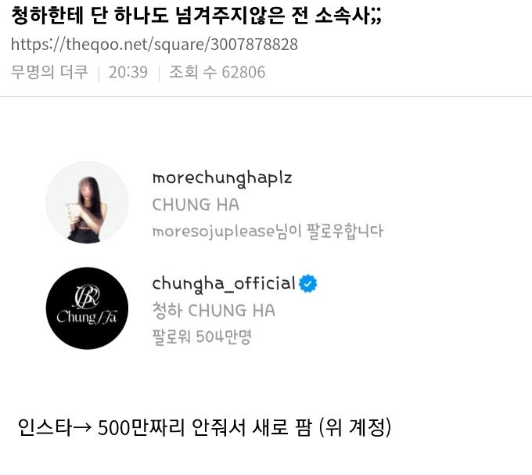This screenshot has height=475, width=532.
Task: Click gray CHUNG HA name under morechunghaplz
Action: pos(196,205)
